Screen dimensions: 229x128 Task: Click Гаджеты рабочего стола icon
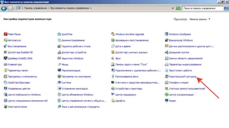59,46
